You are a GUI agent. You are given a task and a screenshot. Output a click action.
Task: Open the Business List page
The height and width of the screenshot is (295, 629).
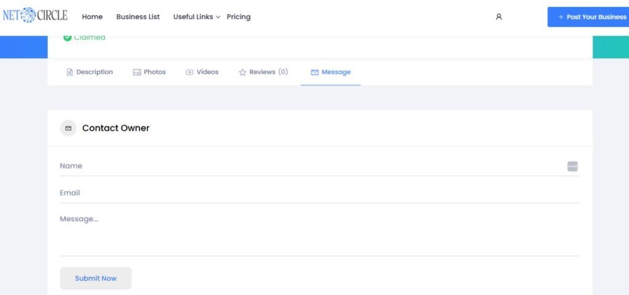pos(138,17)
